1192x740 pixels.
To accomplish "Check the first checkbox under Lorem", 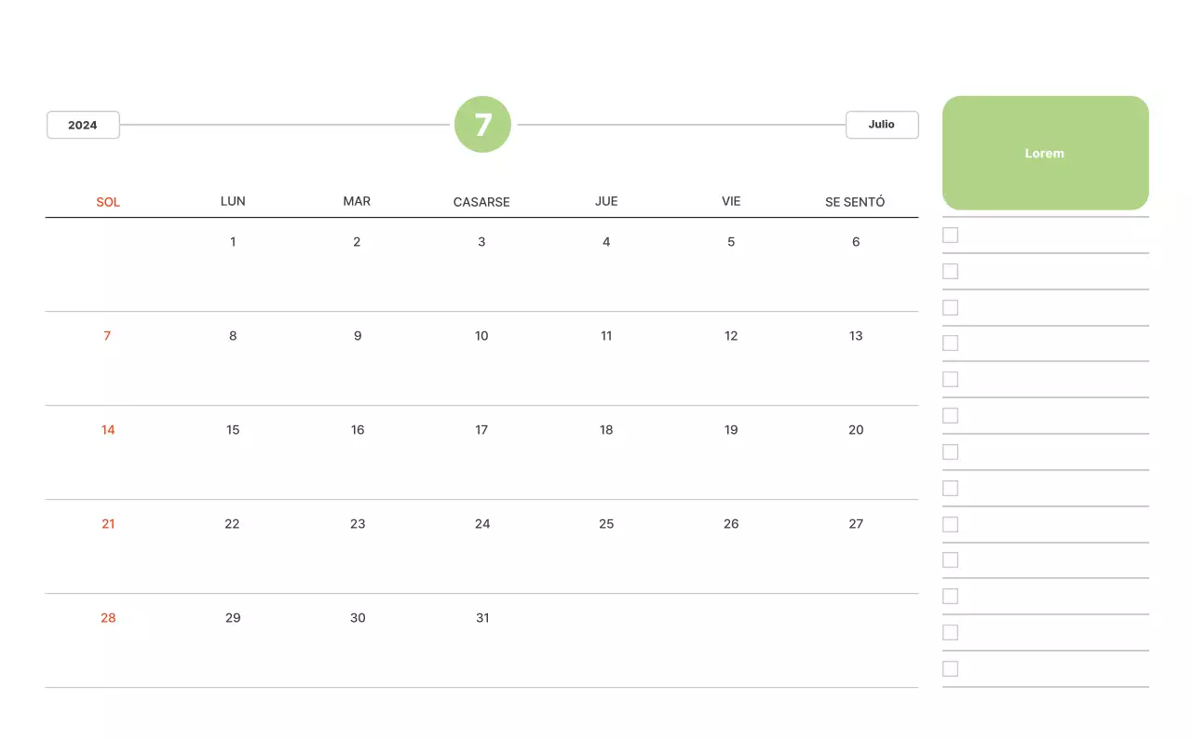I will click(950, 235).
